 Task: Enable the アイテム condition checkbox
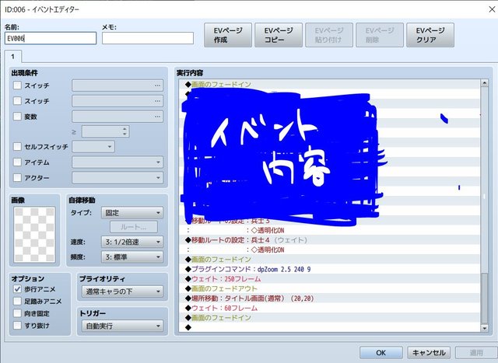tap(17, 162)
